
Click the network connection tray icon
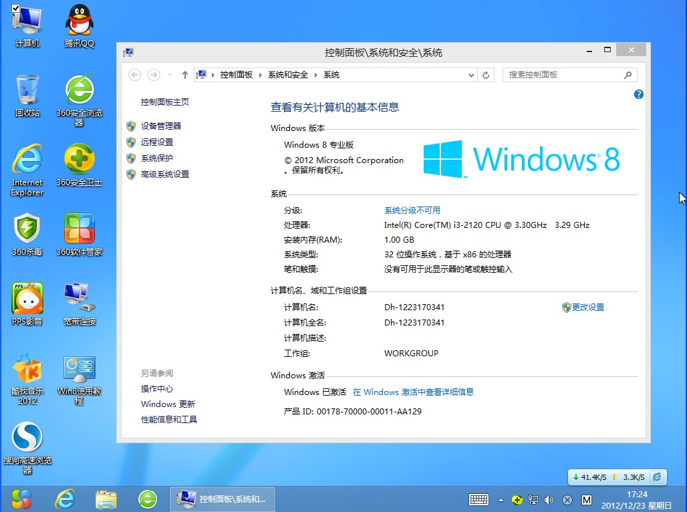533,500
